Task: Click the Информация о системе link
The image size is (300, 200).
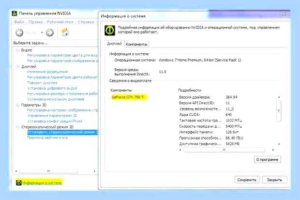Action: 42,183
